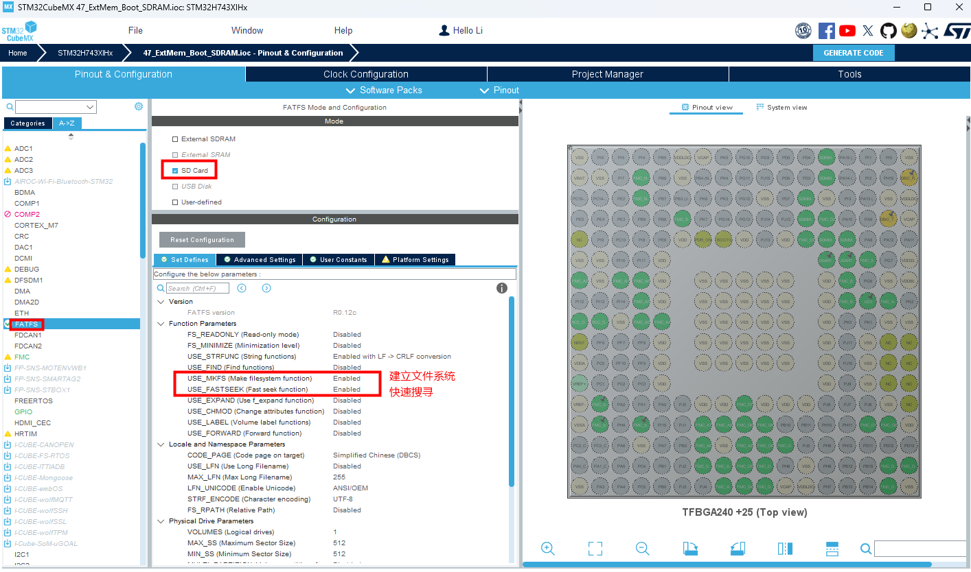Expand the Pinout dropdown
971x572 pixels.
pyautogui.click(x=499, y=90)
